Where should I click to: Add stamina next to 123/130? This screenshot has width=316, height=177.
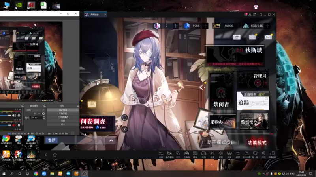267,26
